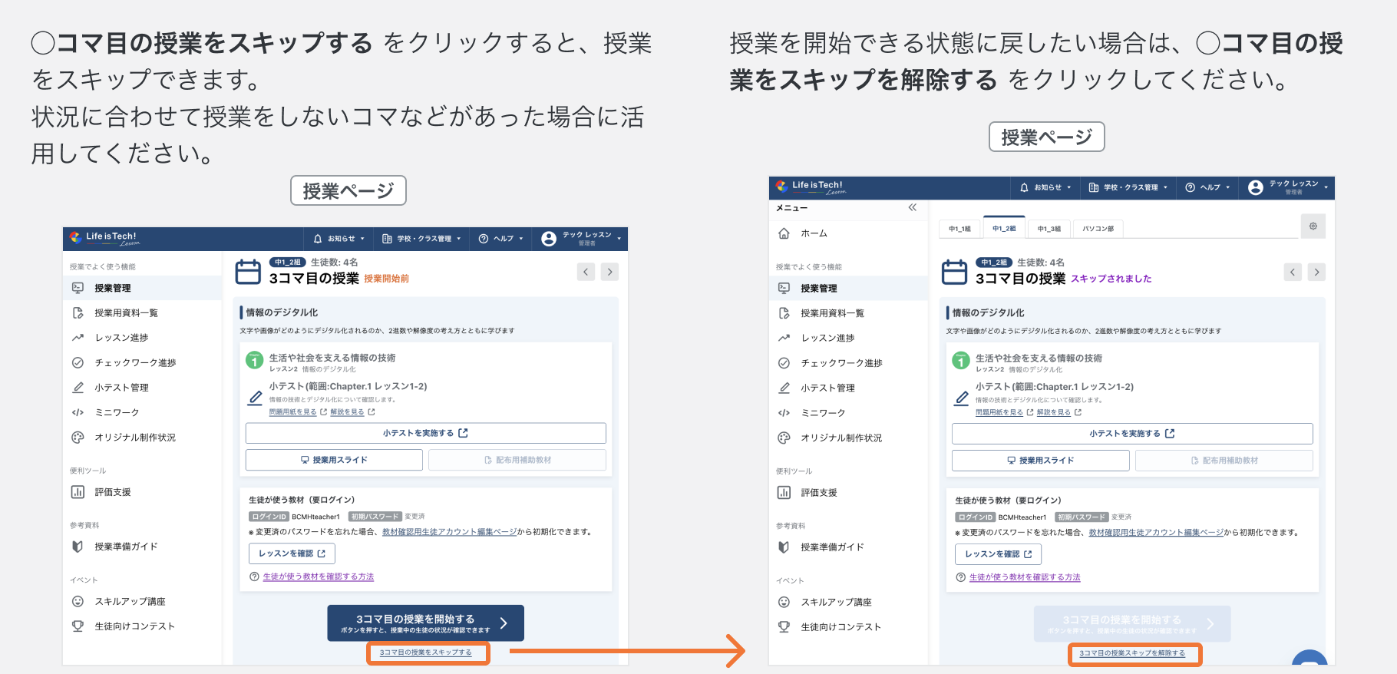Open 教材確認用生徒アカウント編集ページ link in left screenshot

[449, 532]
